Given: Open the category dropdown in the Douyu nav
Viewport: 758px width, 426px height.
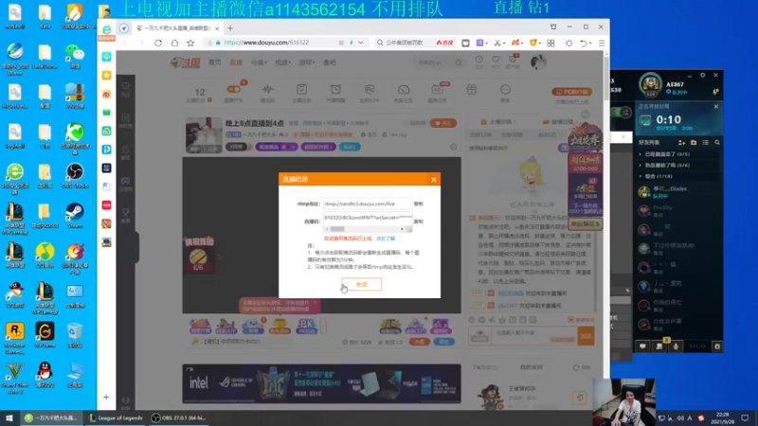Looking at the screenshot, I should click(258, 62).
